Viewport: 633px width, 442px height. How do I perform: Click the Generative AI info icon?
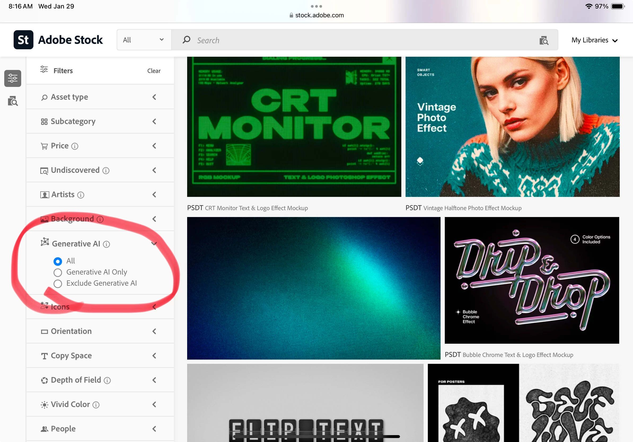106,244
